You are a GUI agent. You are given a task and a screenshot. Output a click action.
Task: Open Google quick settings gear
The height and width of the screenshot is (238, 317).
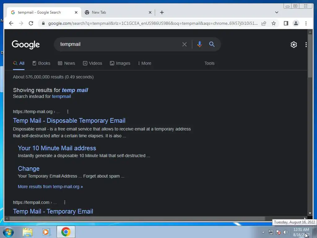[293, 45]
